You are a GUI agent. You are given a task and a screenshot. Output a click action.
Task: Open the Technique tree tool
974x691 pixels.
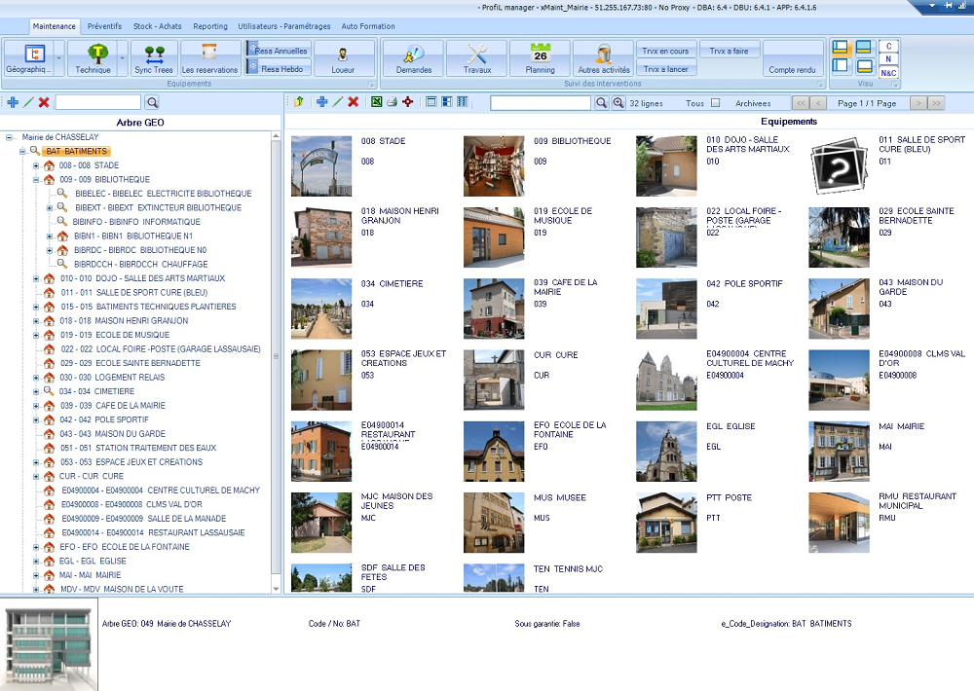click(x=92, y=58)
